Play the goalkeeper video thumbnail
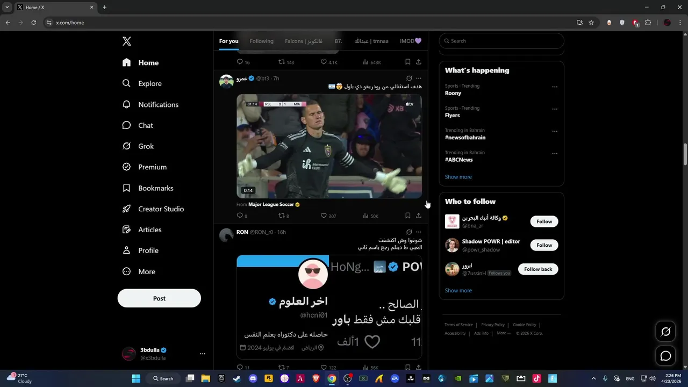Viewport: 688px width, 387px height. [x=329, y=147]
